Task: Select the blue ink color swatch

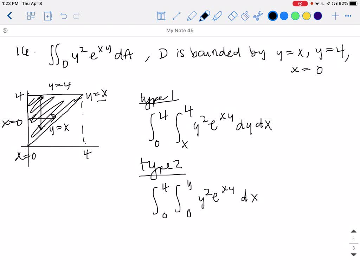Action: click(x=284, y=16)
